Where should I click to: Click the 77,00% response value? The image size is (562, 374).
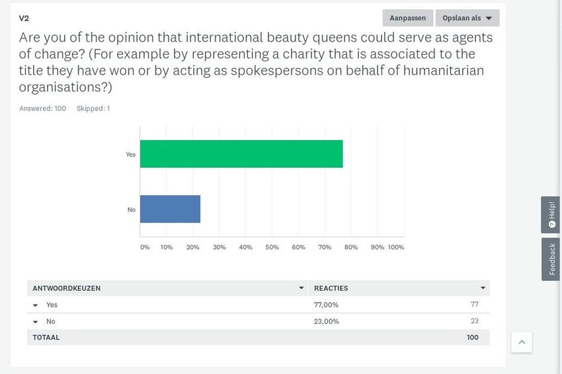coord(326,305)
